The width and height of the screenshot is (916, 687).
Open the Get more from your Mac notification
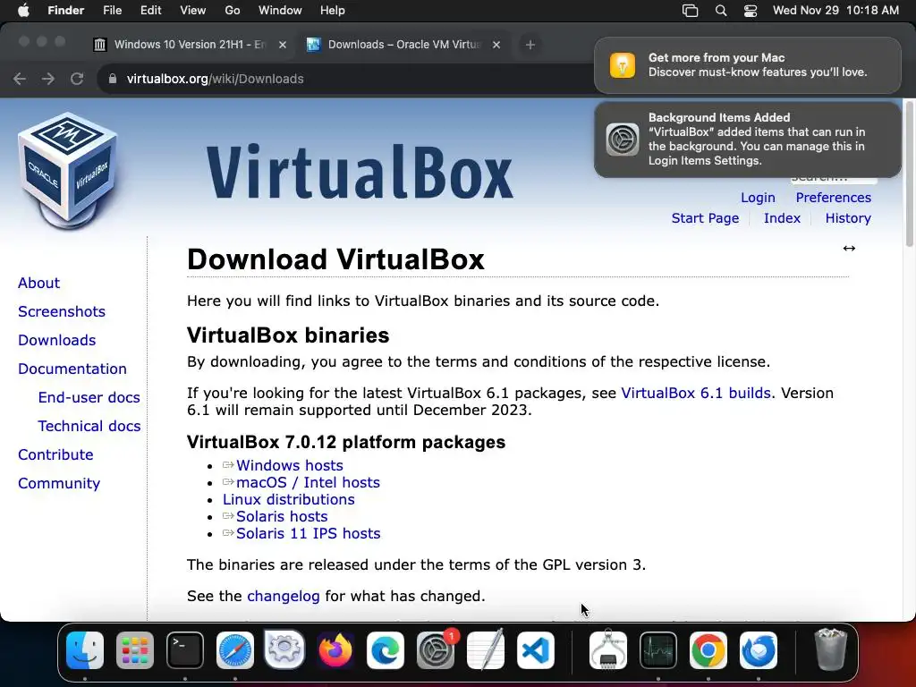748,65
